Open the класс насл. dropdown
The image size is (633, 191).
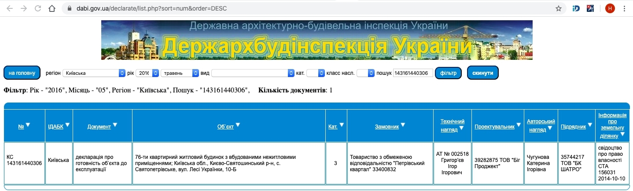365,73
